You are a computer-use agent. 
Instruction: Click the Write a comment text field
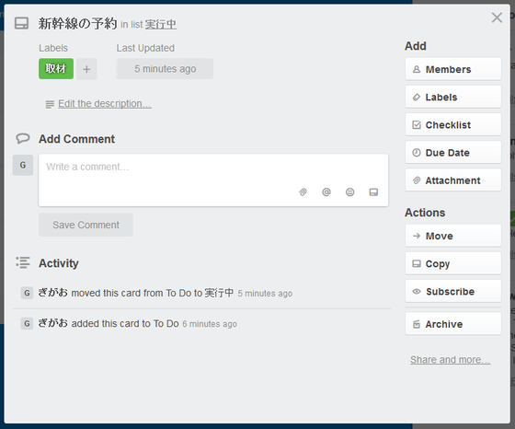pos(213,180)
